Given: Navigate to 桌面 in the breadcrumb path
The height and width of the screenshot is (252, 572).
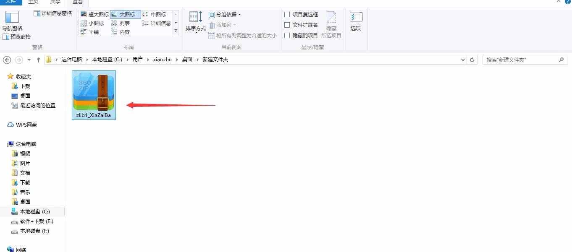Looking at the screenshot, I should tap(186, 59).
